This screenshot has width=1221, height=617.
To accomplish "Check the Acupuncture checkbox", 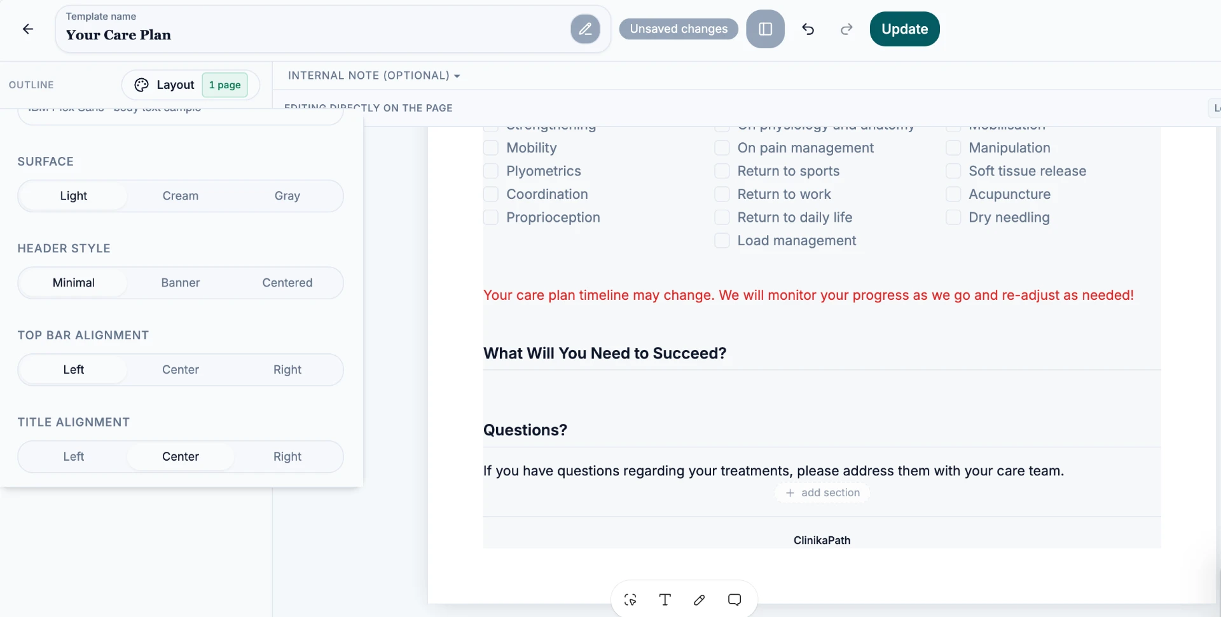I will (x=953, y=194).
